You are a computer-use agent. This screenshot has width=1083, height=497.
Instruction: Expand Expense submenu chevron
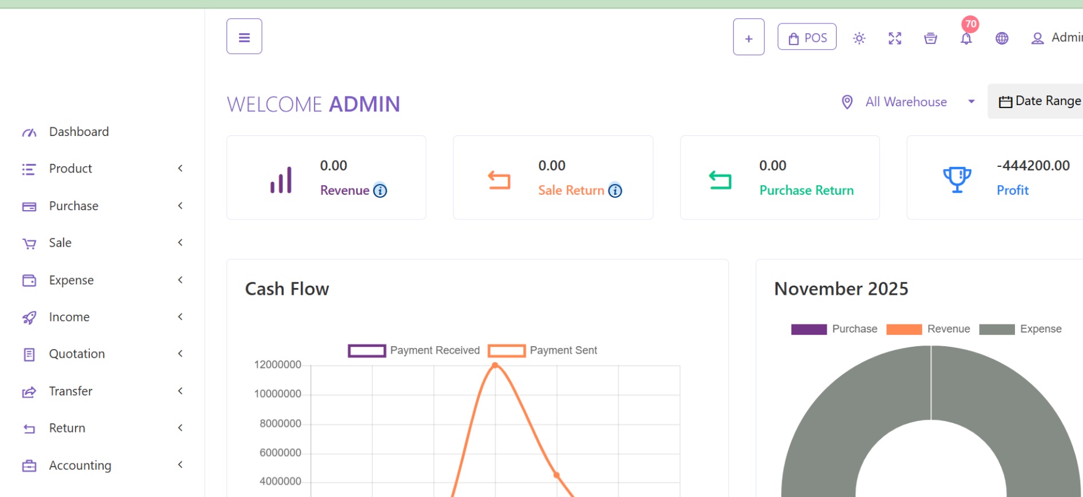[x=180, y=279]
